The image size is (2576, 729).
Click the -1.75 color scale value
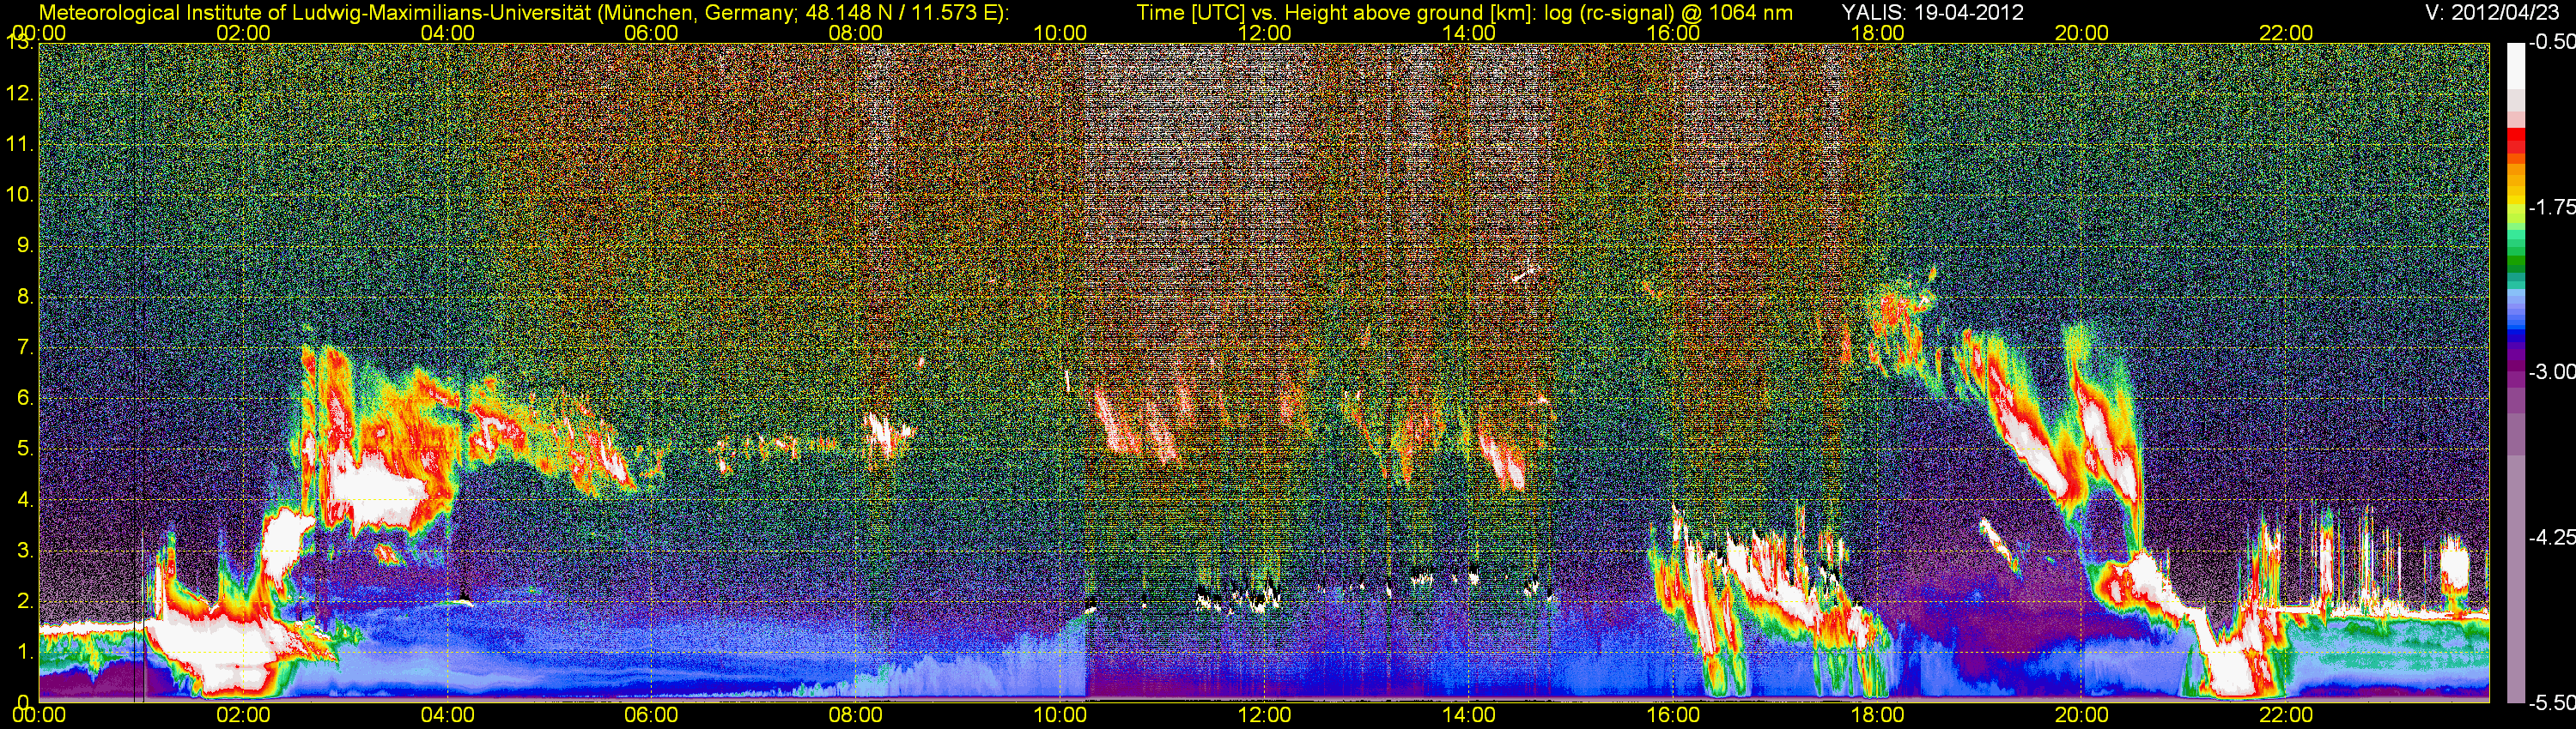tap(2552, 207)
